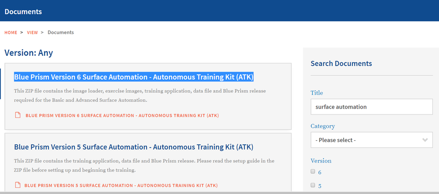This screenshot has width=439, height=194.
Task: Tick the Version 5 checkbox
Action: point(313,185)
